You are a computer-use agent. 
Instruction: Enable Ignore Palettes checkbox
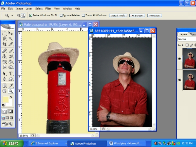click(61, 15)
